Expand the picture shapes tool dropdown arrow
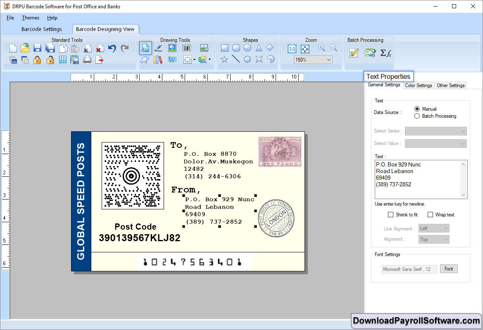This screenshot has width=483, height=330. [x=210, y=59]
